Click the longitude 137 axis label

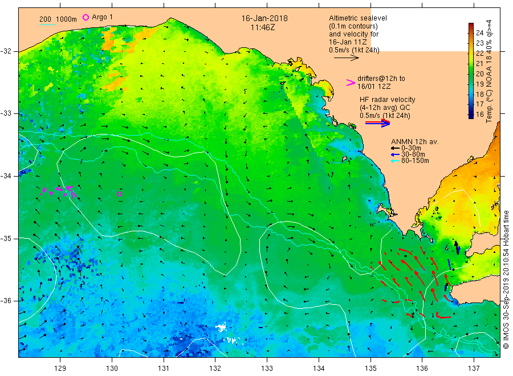474,369
